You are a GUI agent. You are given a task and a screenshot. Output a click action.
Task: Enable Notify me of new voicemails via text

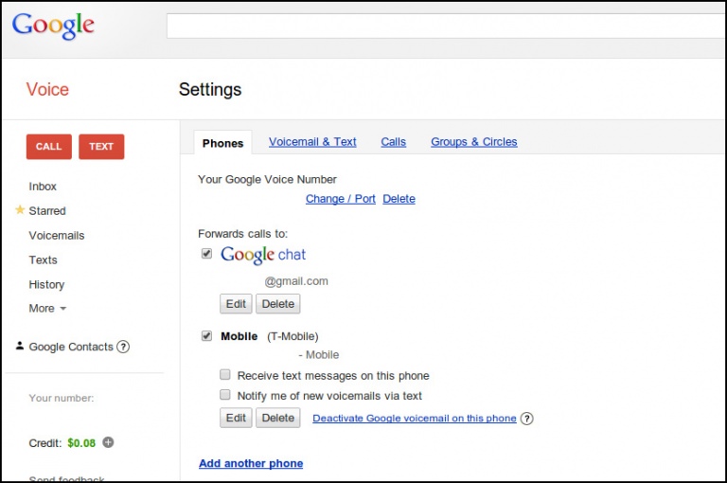[225, 395]
